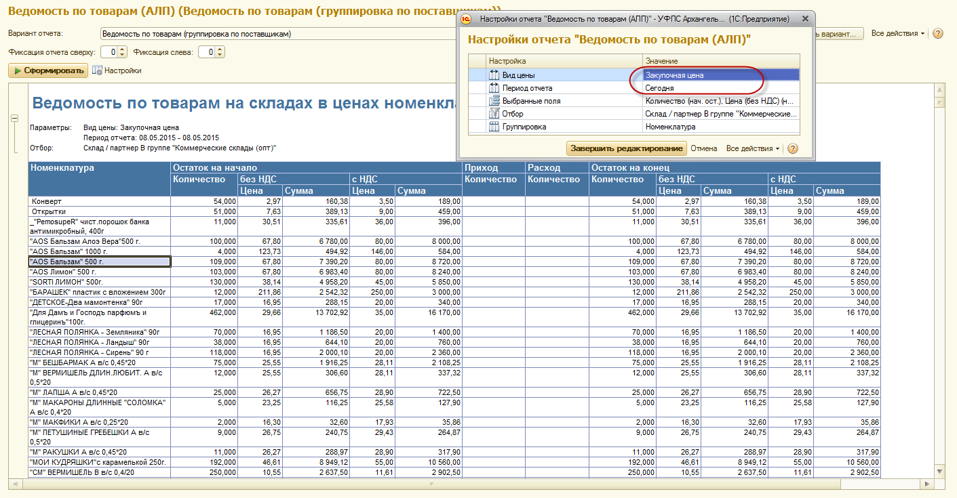Select "М" МАКФИКИ А в/с 0,25*20 row
This screenshot has height=498, width=957.
(100, 422)
